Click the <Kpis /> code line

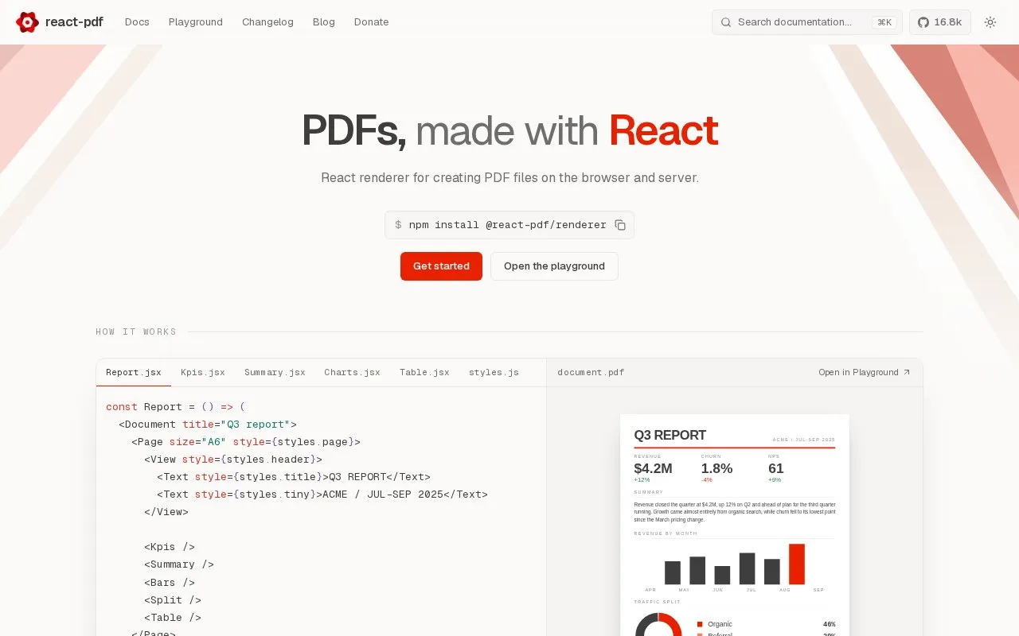170,547
